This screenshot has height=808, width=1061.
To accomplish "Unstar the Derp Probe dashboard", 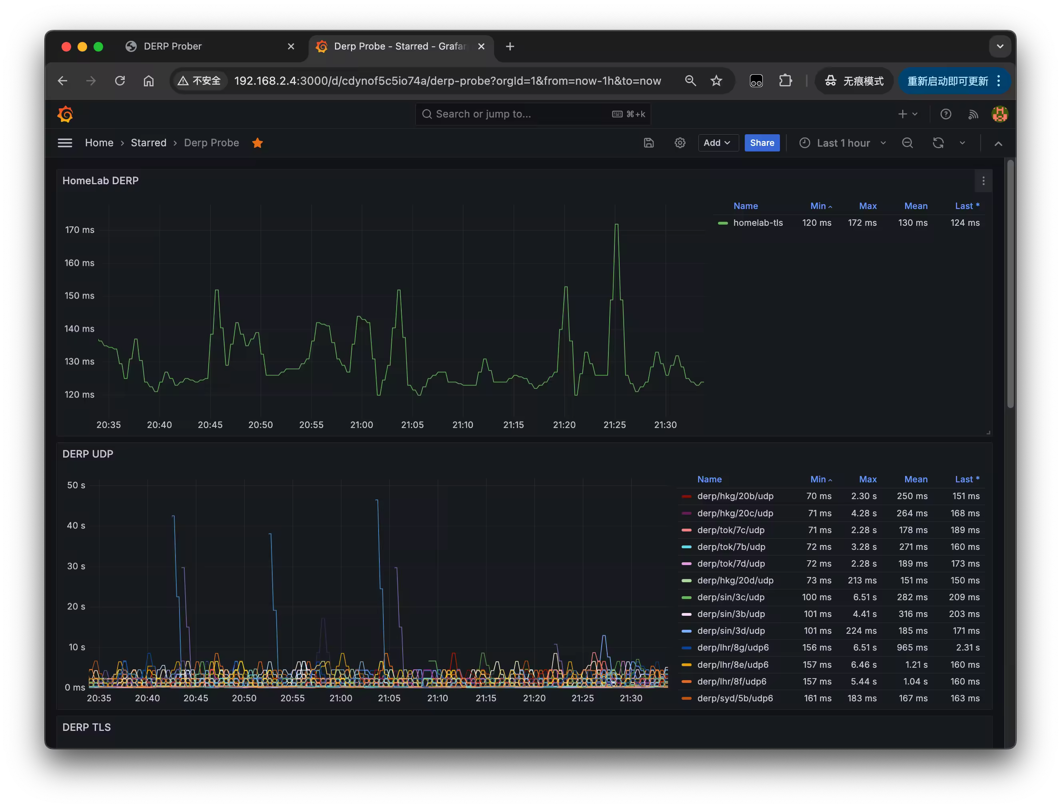I will [x=257, y=143].
